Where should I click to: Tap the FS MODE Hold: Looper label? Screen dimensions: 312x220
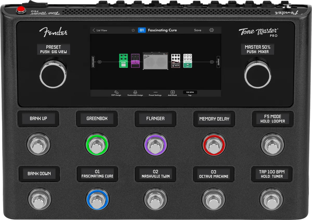point(273,118)
